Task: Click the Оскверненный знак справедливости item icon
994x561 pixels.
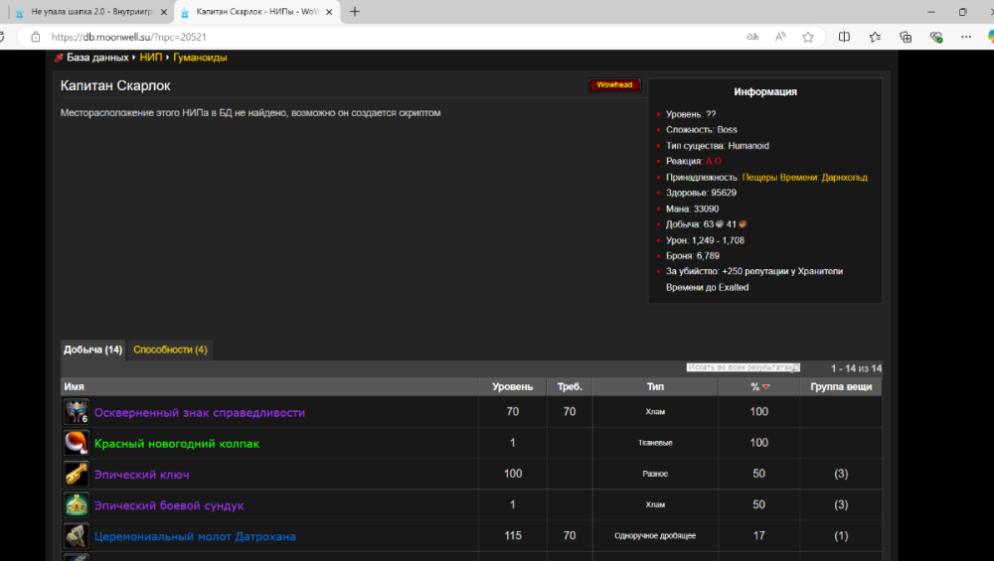Action: pos(77,412)
